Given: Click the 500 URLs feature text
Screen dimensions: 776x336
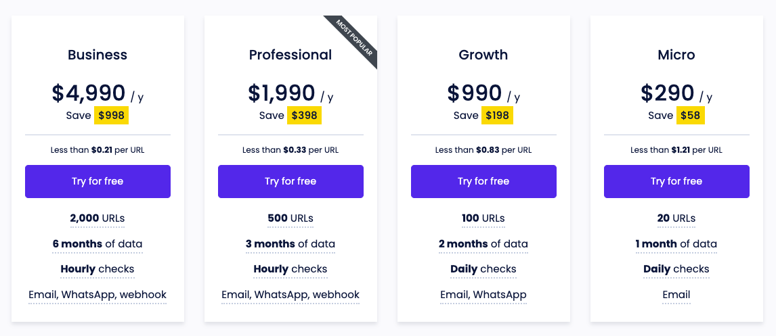Looking at the screenshot, I should click(290, 218).
